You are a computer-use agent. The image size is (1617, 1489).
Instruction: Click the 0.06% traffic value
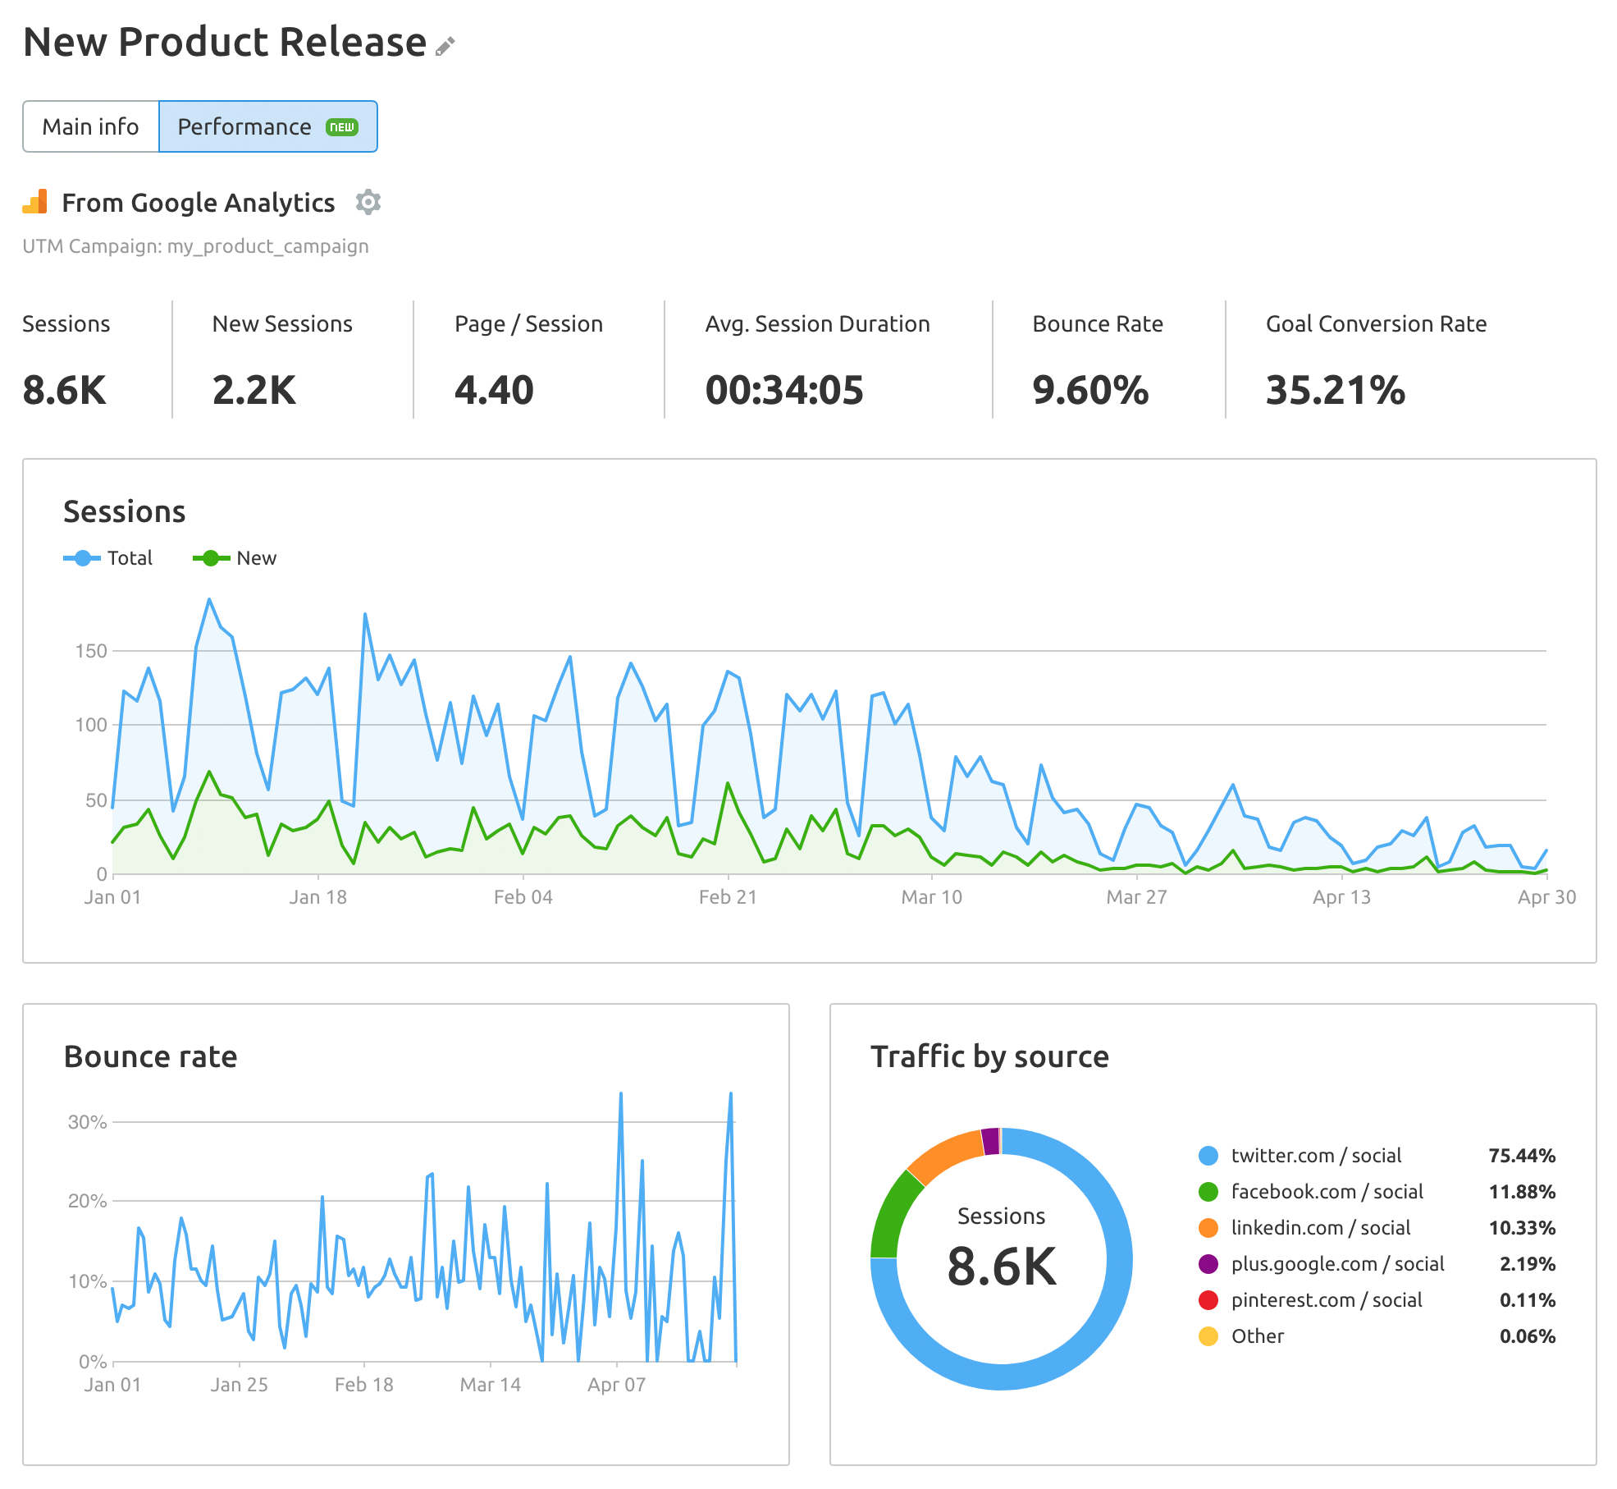tap(1528, 1336)
